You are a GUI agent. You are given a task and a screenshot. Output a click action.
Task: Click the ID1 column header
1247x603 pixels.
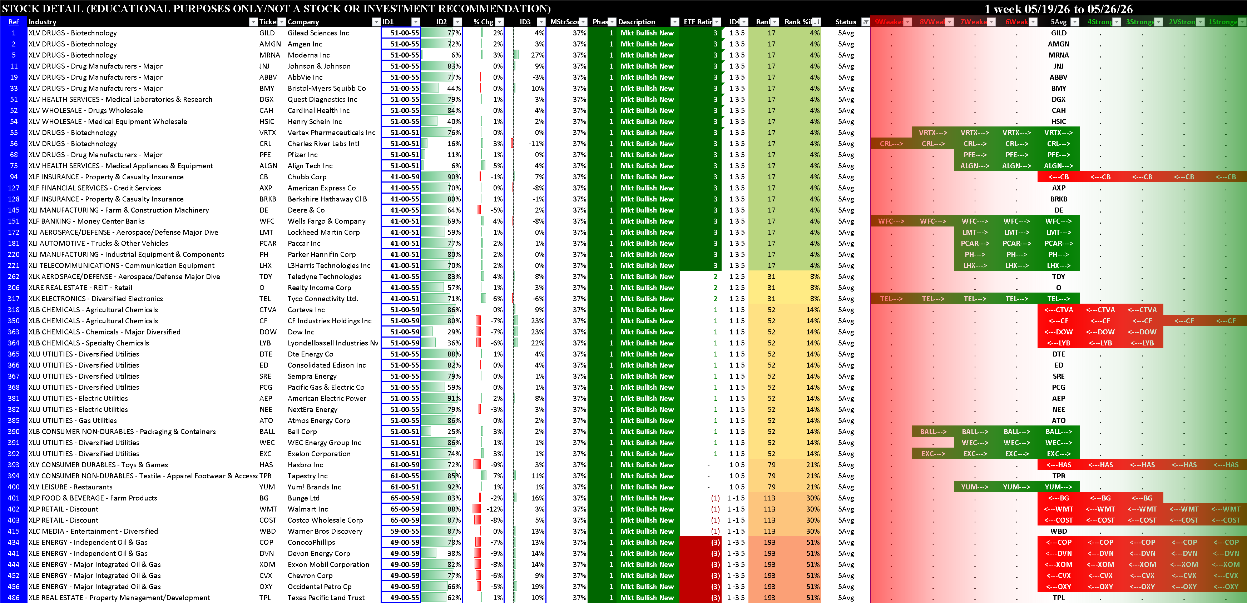(388, 22)
